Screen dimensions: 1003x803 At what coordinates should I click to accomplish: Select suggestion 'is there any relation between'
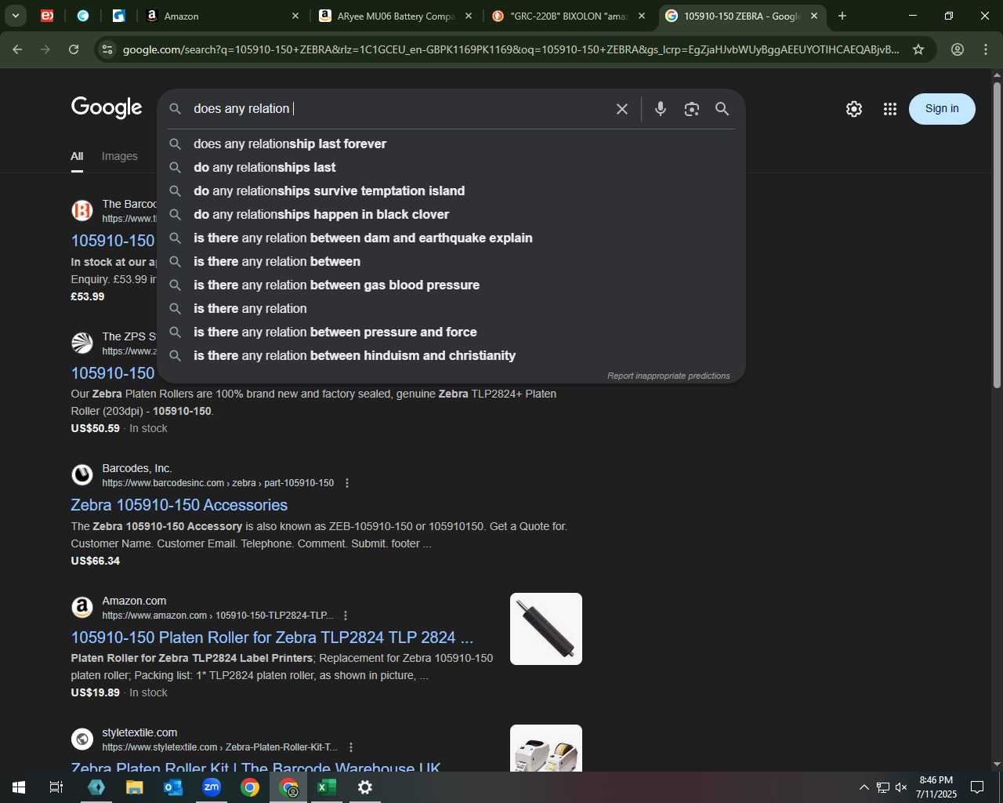click(x=451, y=262)
